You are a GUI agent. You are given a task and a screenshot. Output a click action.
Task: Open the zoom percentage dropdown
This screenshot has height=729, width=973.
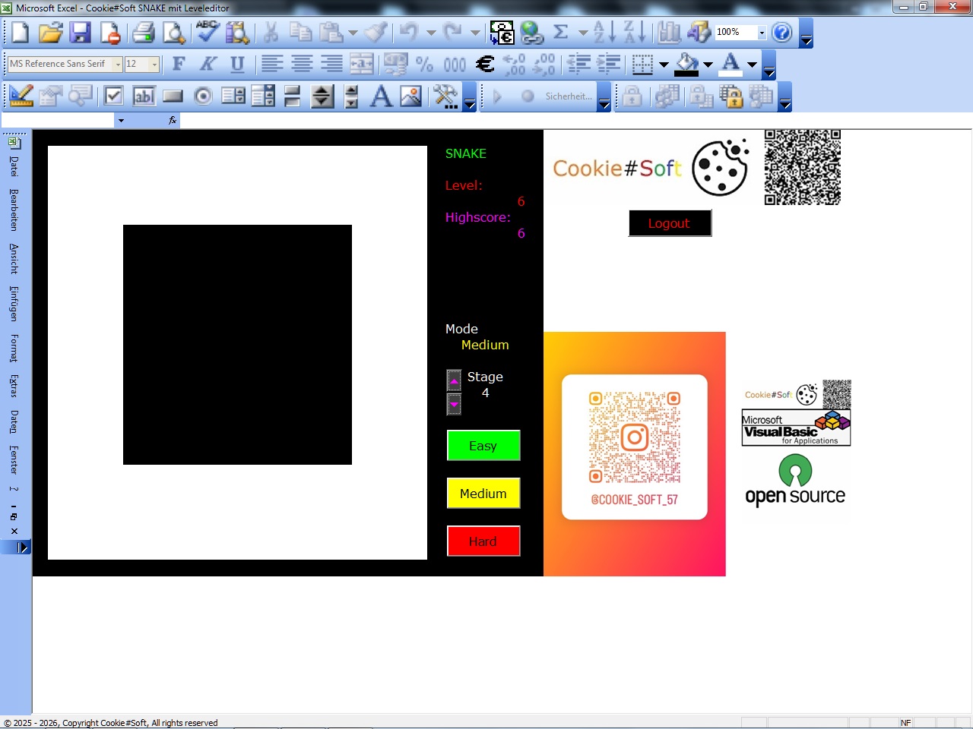coord(762,33)
